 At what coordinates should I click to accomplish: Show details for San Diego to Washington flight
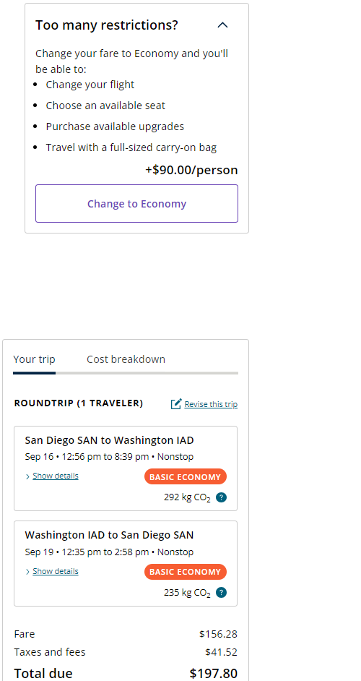pyautogui.click(x=56, y=476)
